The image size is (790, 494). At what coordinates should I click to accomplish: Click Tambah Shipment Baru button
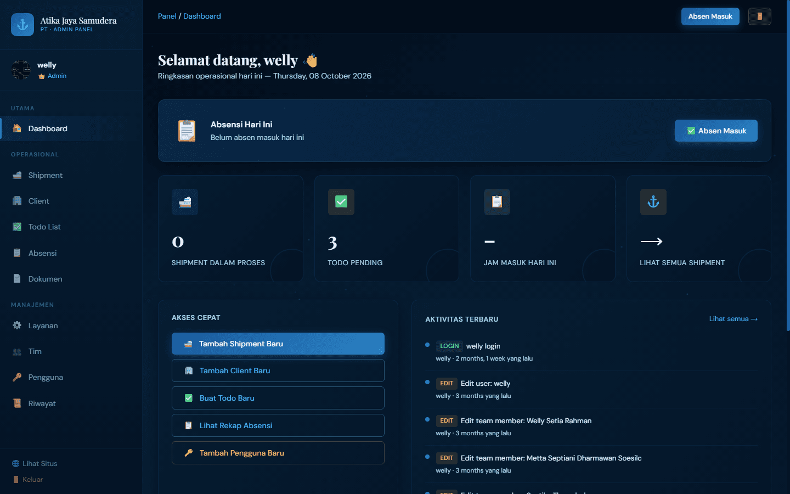coord(278,344)
